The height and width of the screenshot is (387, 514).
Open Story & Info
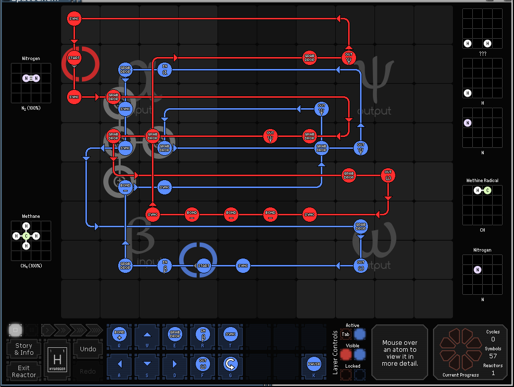click(x=24, y=349)
